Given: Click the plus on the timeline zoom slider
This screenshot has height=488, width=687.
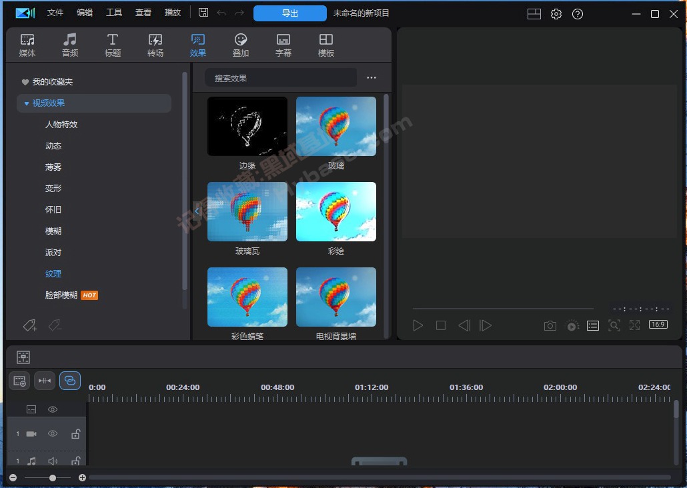Looking at the screenshot, I should 82,477.
